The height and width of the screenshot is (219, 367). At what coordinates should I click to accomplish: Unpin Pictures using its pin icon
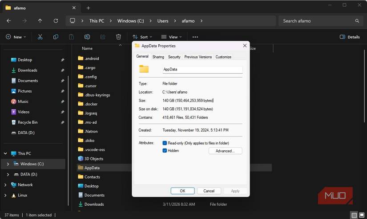tap(62, 91)
